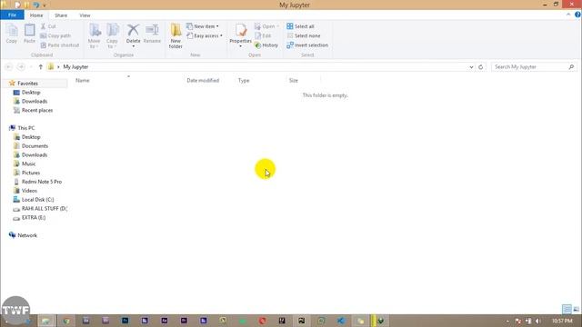582x327 pixels.
Task: Open the address bar history dropdown
Action: coord(471,67)
